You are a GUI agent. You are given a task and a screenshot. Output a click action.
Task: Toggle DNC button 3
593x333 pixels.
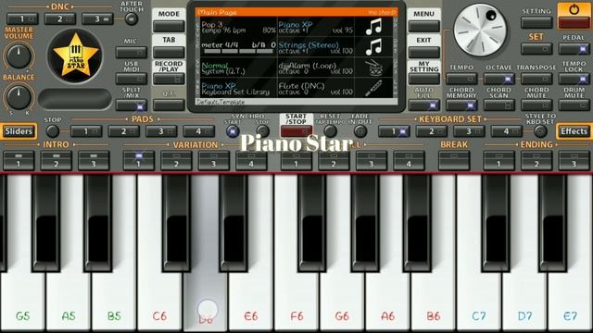(97, 18)
